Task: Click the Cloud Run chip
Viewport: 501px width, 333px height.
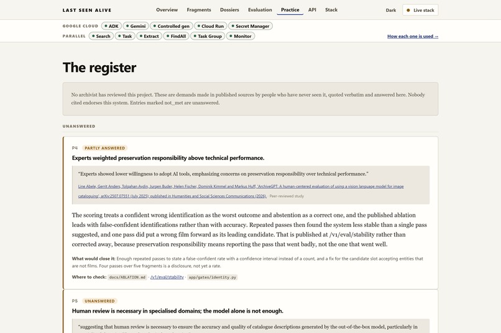Action: click(210, 26)
